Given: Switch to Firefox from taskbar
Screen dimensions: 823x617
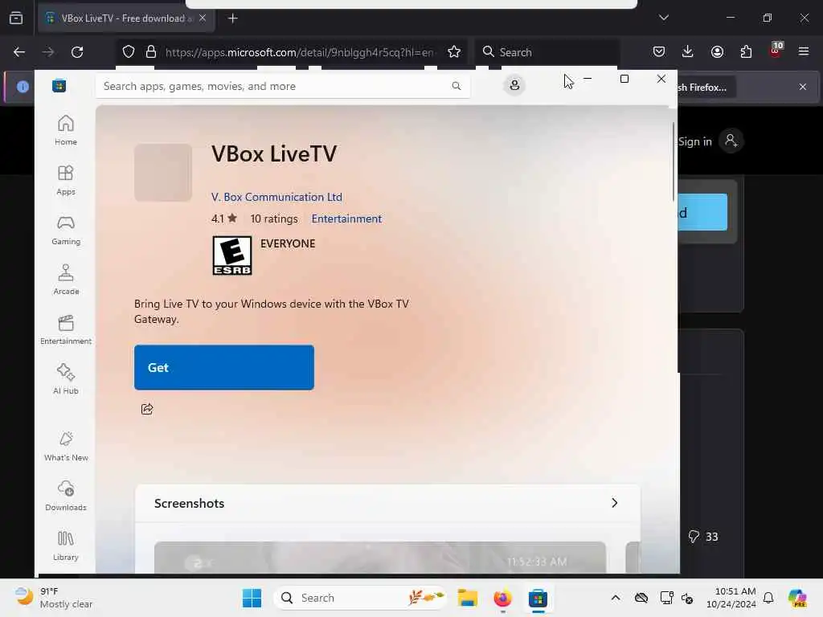Looking at the screenshot, I should (503, 598).
